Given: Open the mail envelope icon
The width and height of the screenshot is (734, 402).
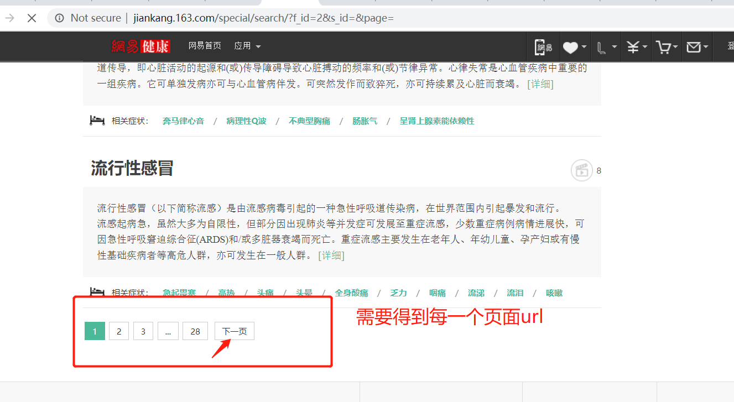Looking at the screenshot, I should click(x=693, y=46).
